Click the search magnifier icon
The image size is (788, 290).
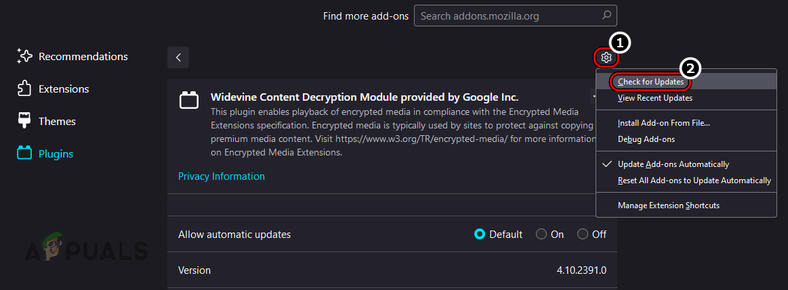(606, 16)
